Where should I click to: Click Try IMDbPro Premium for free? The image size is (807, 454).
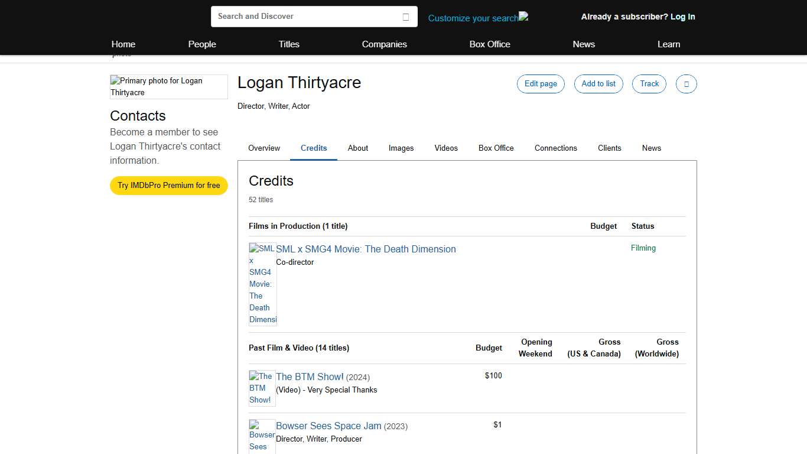coord(168,185)
